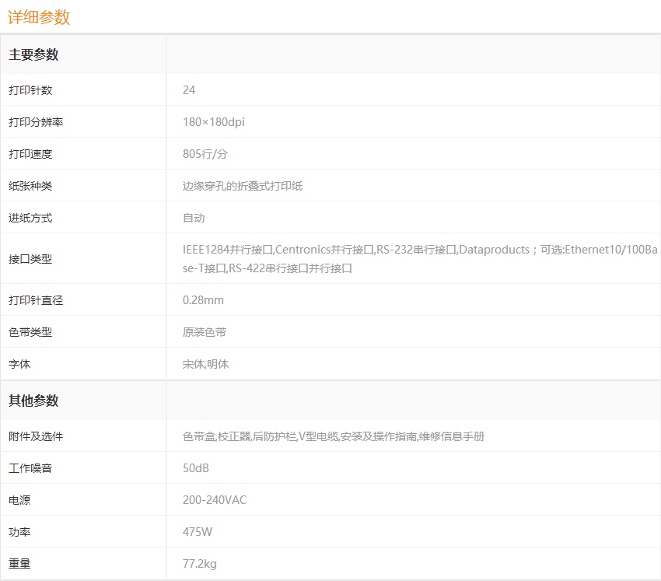Select the 50dB working noise value
The image size is (661, 581).
pyautogui.click(x=195, y=468)
